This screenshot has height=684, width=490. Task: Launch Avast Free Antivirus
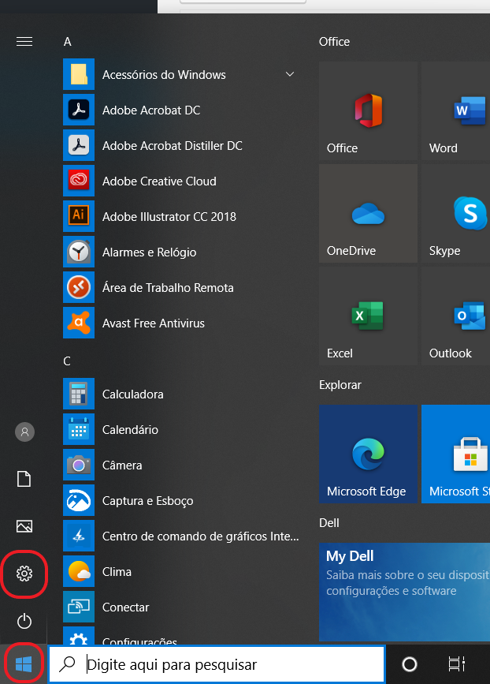pyautogui.click(x=153, y=323)
